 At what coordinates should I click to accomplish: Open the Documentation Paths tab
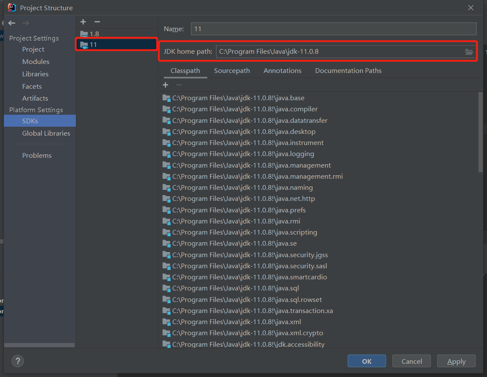348,70
